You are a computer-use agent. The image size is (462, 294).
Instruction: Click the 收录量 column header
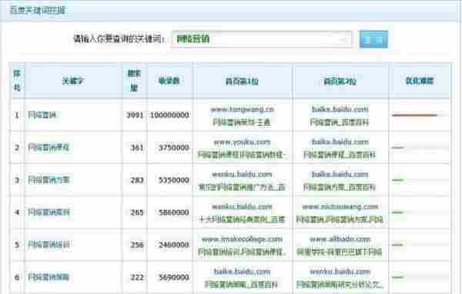click(x=169, y=81)
